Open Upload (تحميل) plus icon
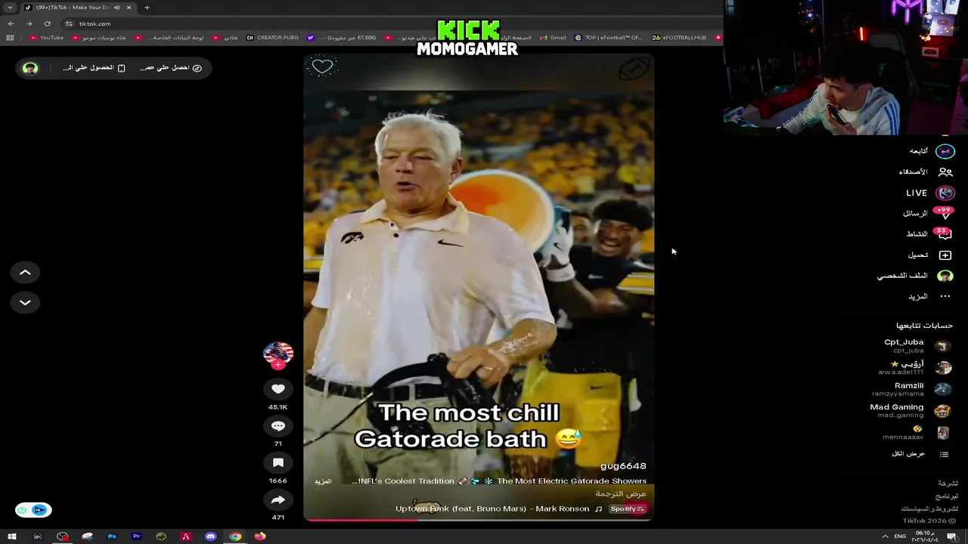Screen dimensions: 968x544 930,255
